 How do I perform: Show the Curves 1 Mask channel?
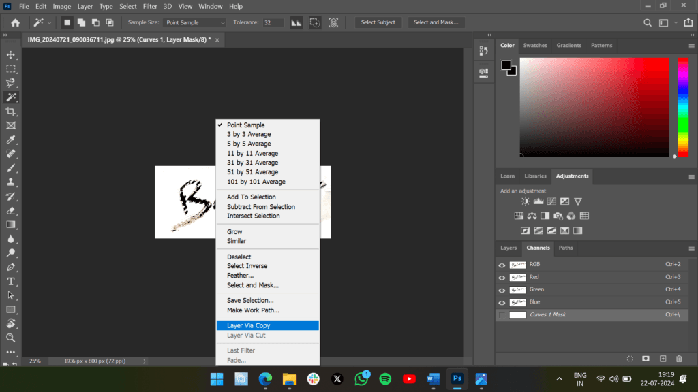click(502, 315)
